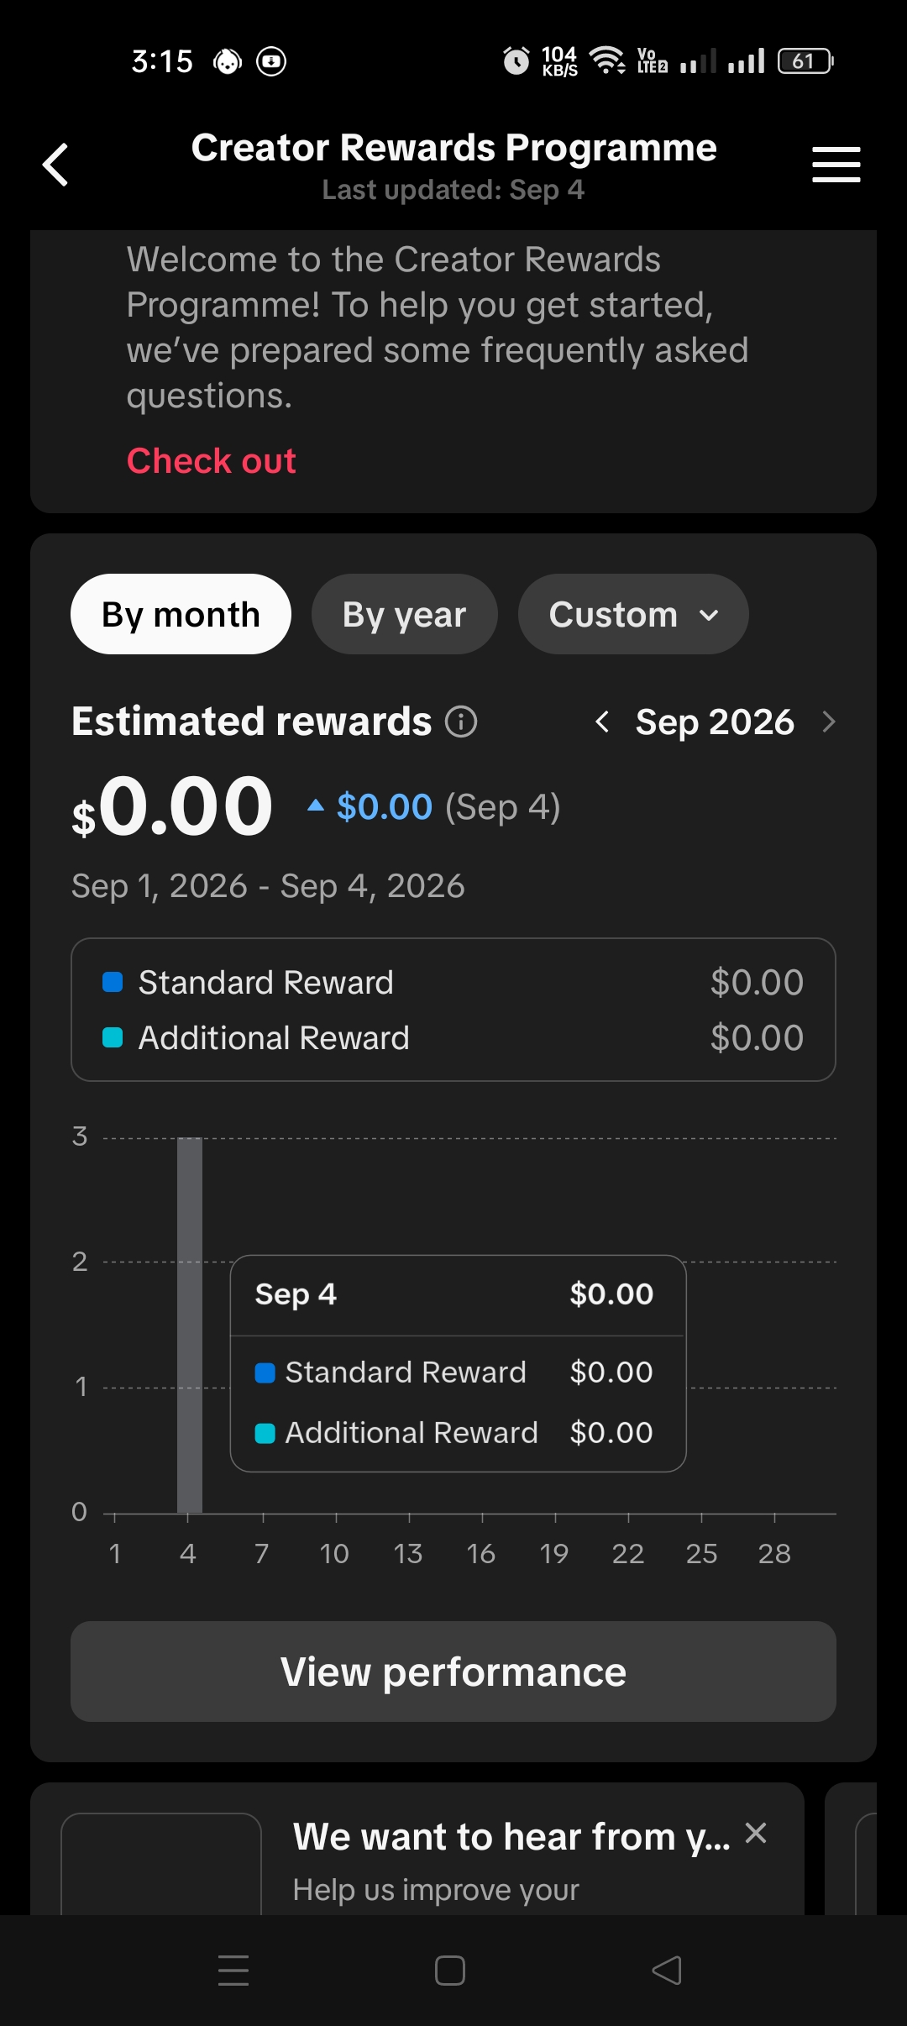Tap Android home navigation icon

coord(450,1970)
